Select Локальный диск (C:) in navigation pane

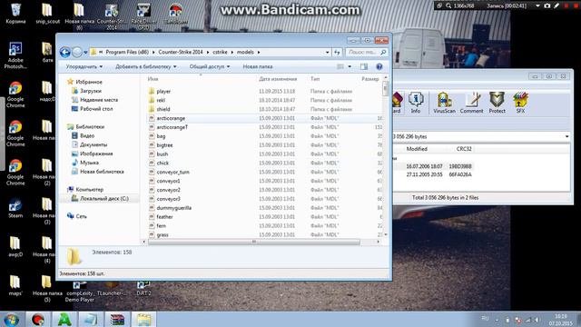click(100, 199)
